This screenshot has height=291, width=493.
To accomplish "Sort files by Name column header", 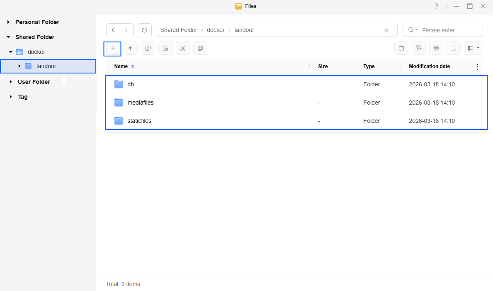I will pyautogui.click(x=121, y=66).
